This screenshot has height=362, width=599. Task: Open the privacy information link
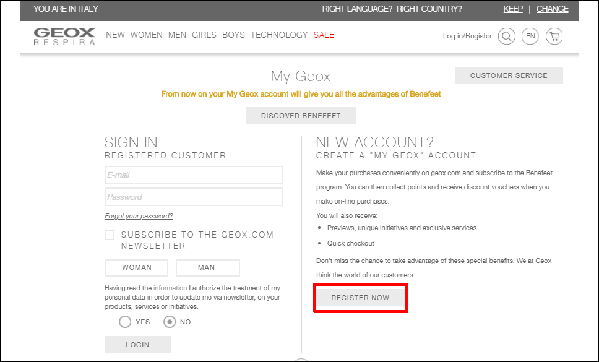pyautogui.click(x=170, y=288)
